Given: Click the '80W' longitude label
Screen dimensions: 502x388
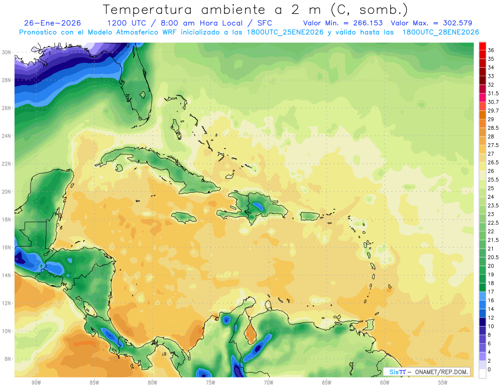Looking at the screenshot, I should 152,383.
